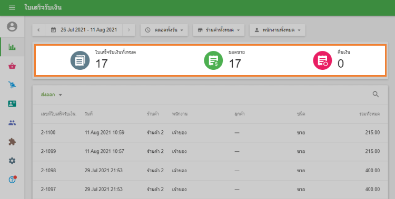
Task: Click the pink refund receipt icon
Action: tap(322, 60)
